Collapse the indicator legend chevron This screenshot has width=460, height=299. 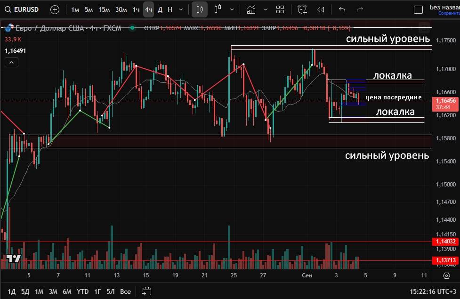click(x=12, y=62)
